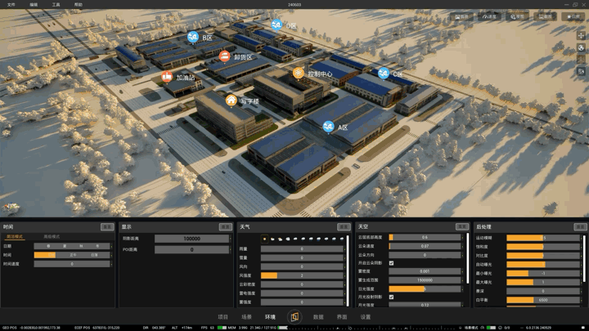Toggle the 开启云朵阴影 cloud shadow checkbox

(x=391, y=263)
